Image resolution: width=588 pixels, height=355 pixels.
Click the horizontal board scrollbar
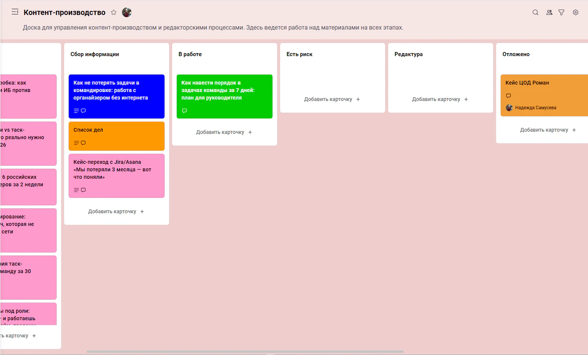pos(245,352)
